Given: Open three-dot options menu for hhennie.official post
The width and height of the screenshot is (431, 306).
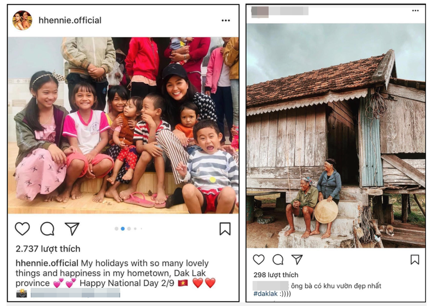Looking at the screenshot, I should [225, 20].
